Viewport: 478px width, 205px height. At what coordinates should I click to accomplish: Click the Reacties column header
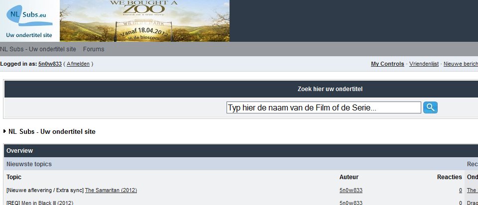pyautogui.click(x=449, y=177)
